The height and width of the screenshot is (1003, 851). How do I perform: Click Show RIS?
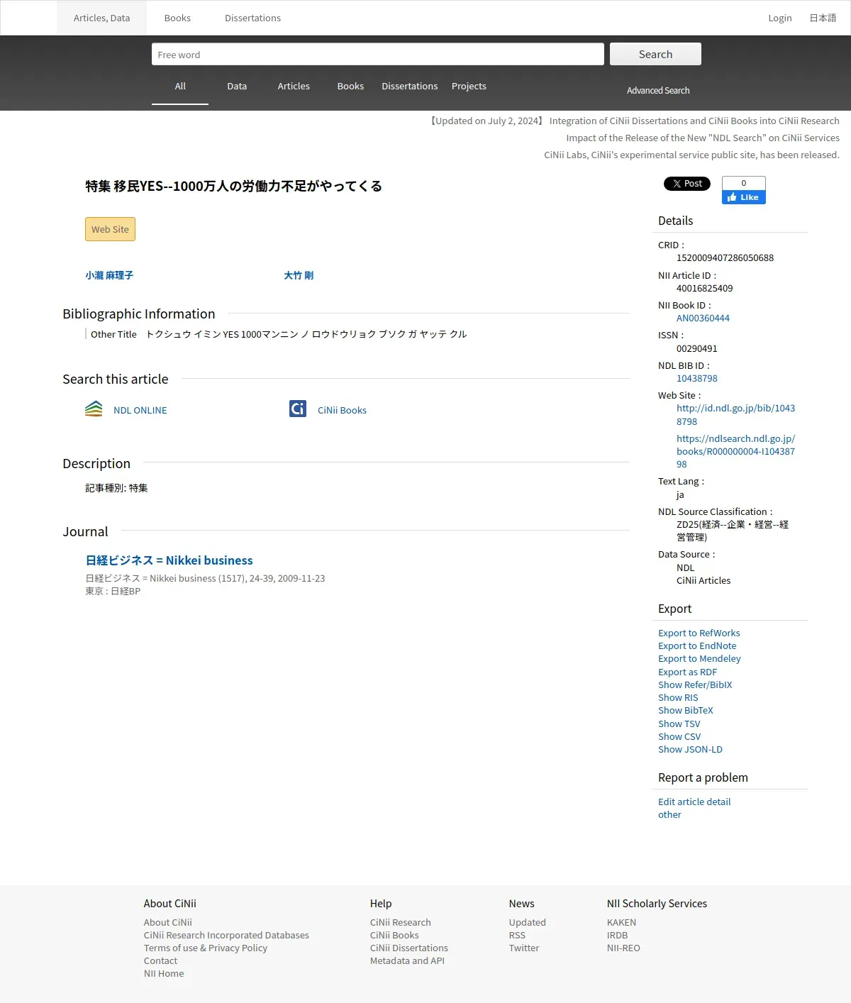pos(678,698)
